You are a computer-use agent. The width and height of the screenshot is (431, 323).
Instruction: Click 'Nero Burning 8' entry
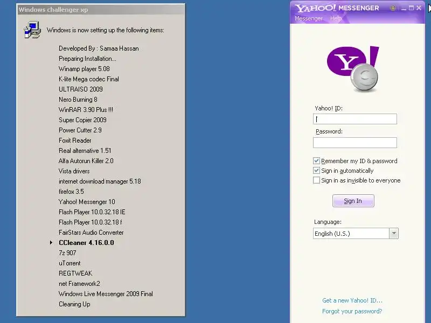pyautogui.click(x=78, y=100)
